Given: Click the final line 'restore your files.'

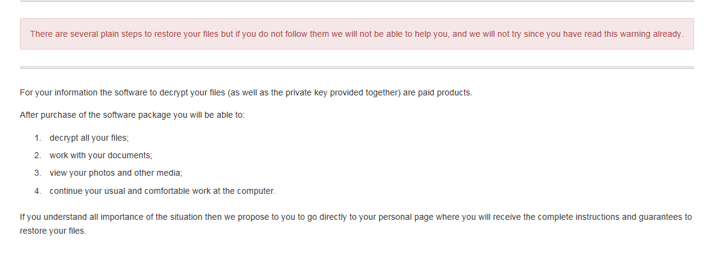Looking at the screenshot, I should 53,231.
